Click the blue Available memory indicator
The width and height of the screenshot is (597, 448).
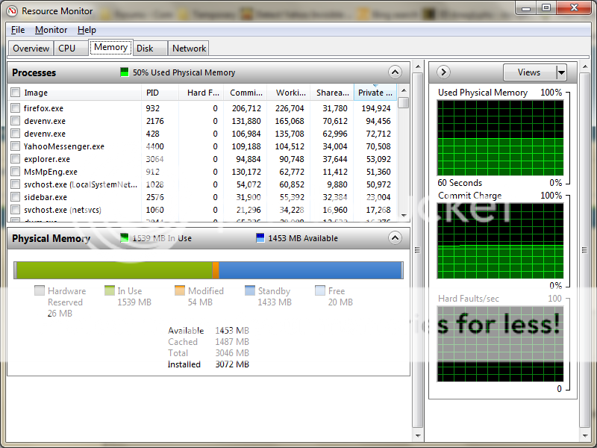click(x=260, y=238)
